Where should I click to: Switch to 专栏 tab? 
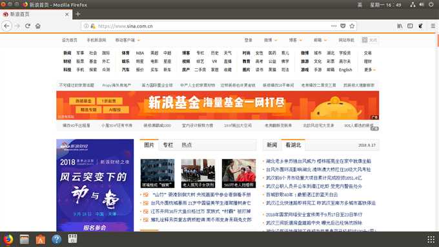(x=168, y=145)
